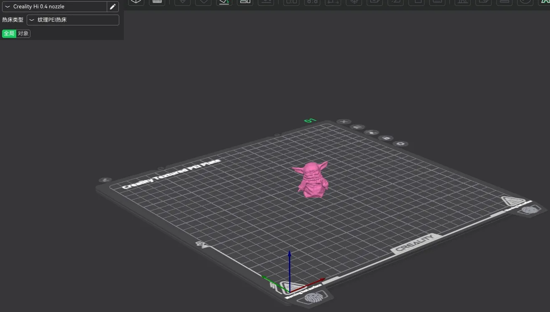550x312 pixels.
Task: Click the second round icon beside plate
Action: pos(357,127)
